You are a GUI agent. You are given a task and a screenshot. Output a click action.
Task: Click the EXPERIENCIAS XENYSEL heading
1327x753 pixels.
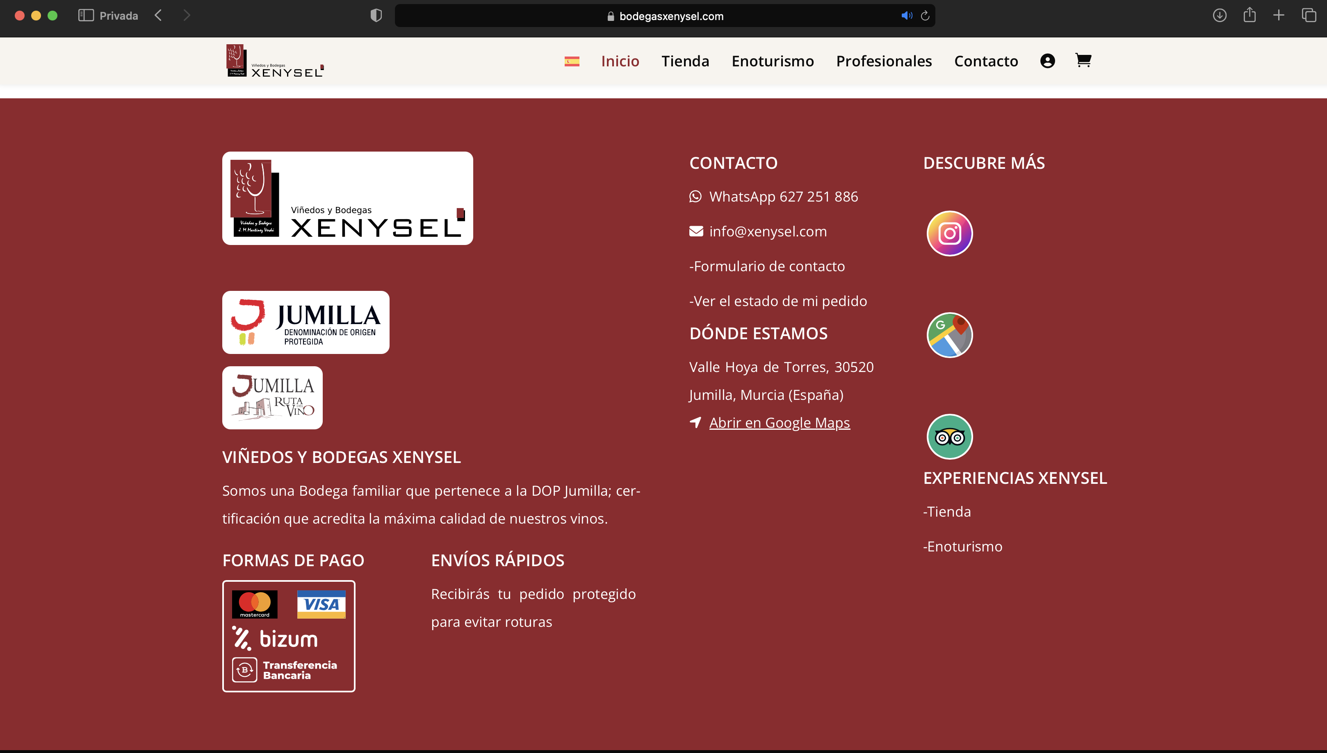coord(1015,478)
